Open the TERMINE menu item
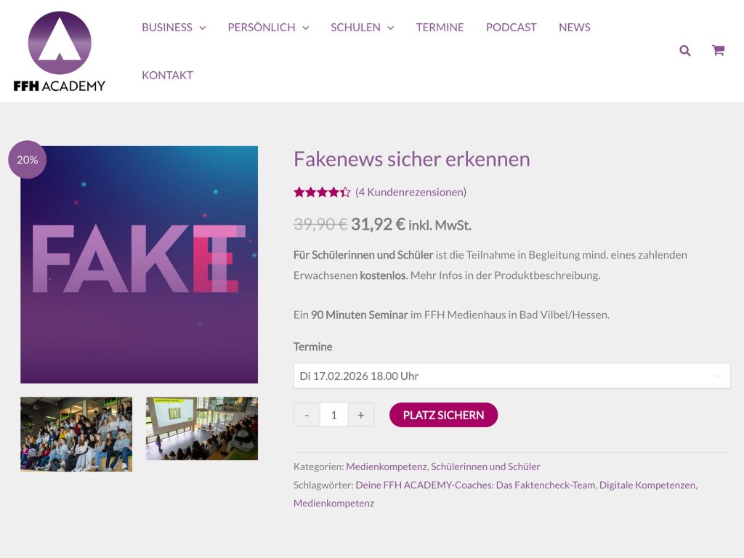The image size is (744, 558). point(440,27)
